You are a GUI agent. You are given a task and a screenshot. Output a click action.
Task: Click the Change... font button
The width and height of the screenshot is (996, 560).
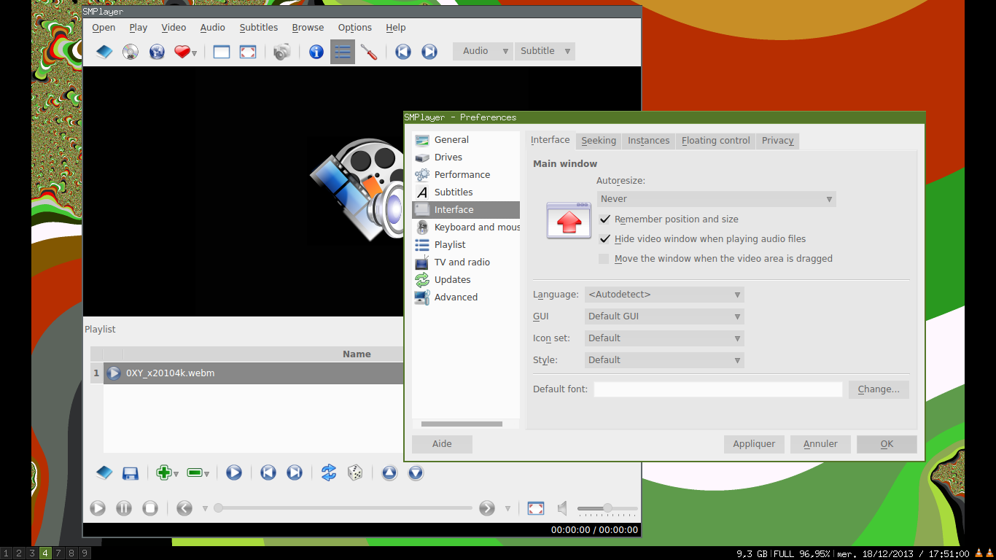point(879,389)
